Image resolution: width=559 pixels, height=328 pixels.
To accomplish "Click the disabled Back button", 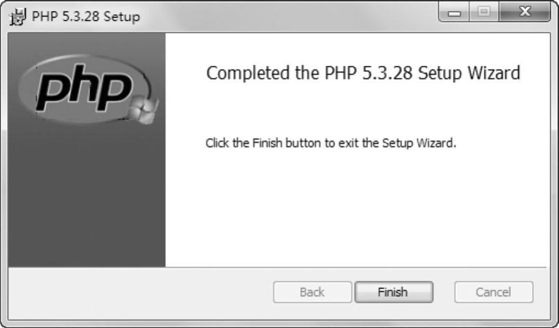I will (312, 292).
